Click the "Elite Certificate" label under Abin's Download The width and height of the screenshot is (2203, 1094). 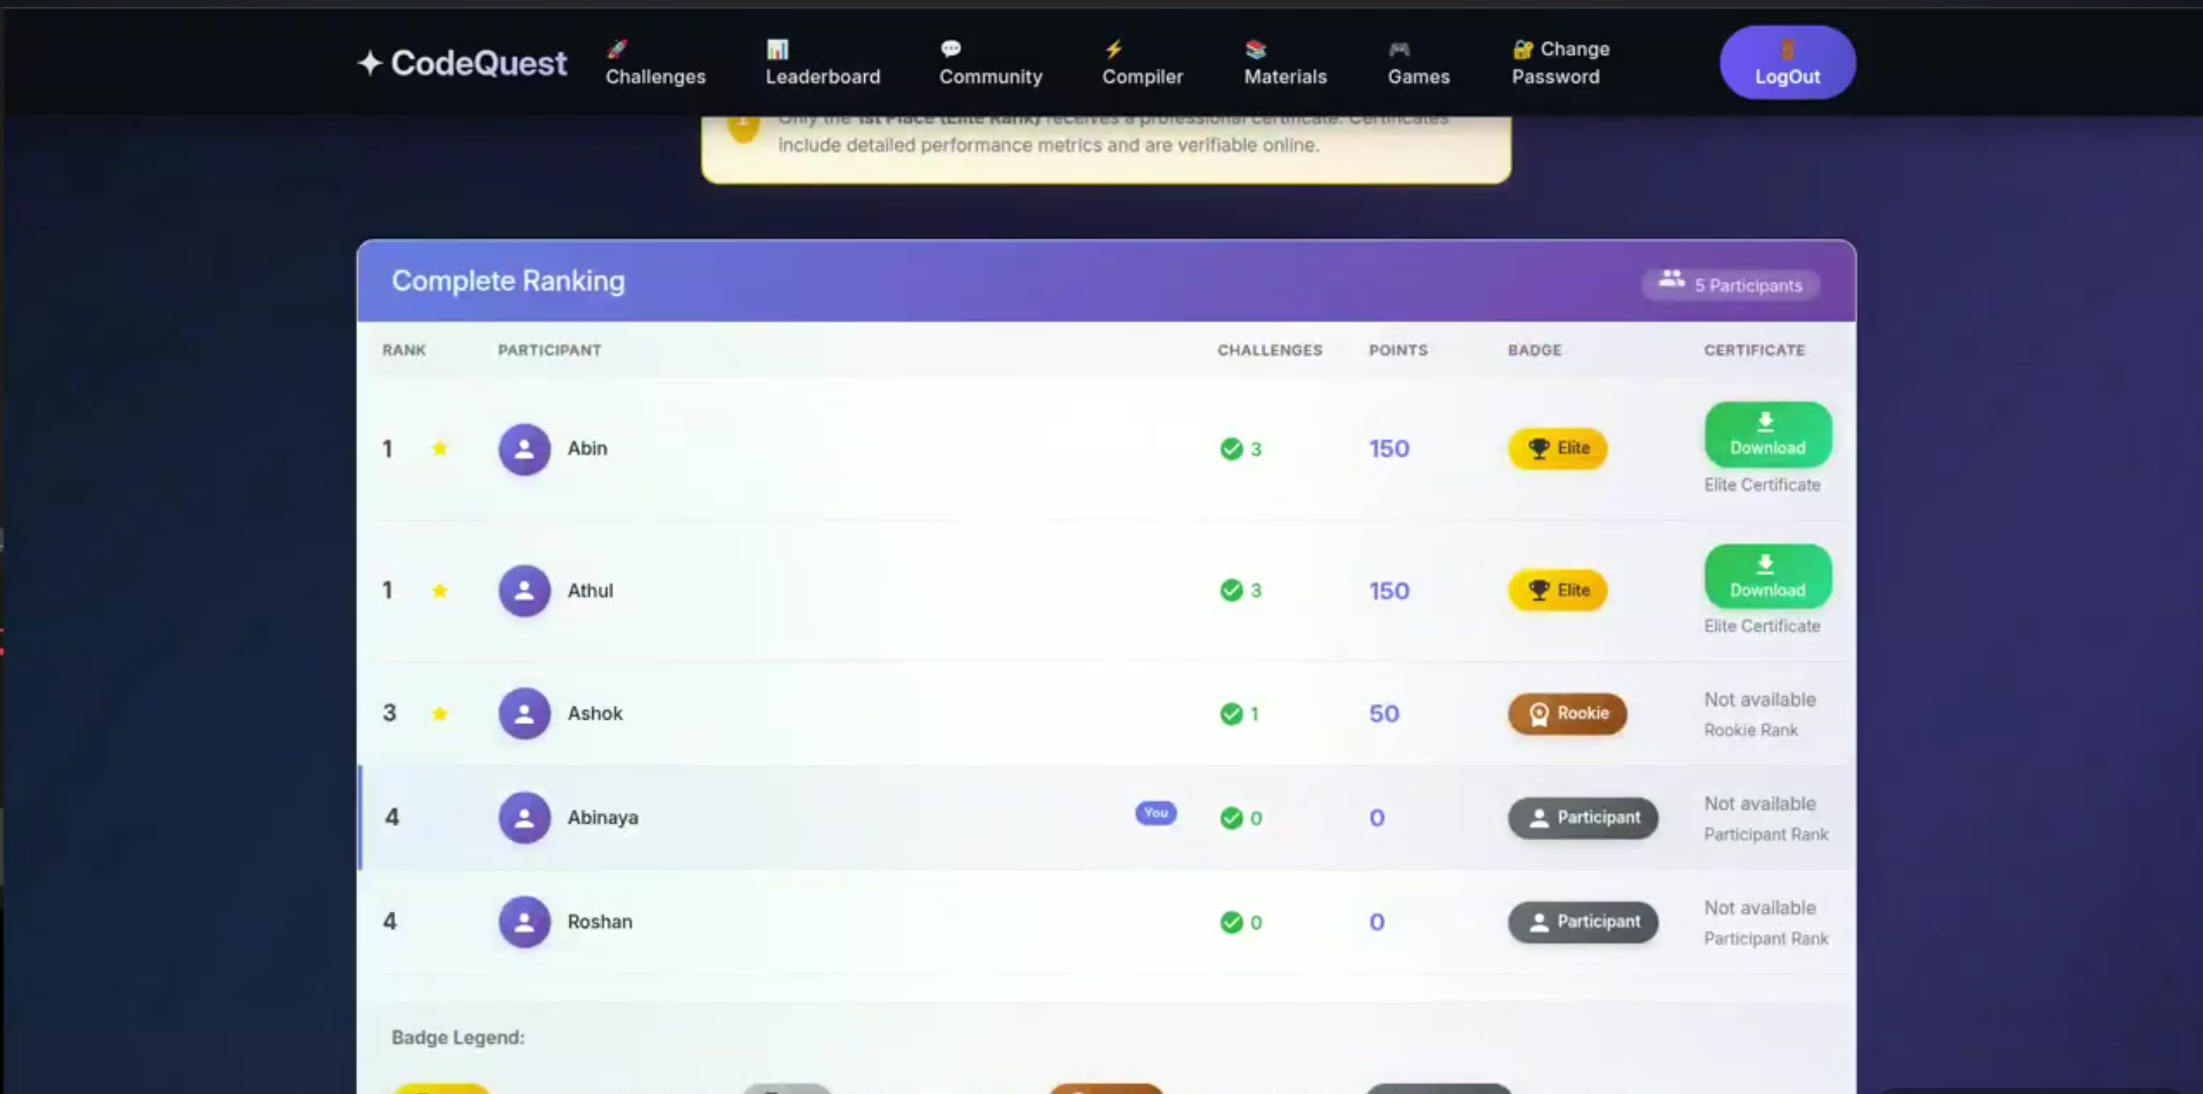[1762, 485]
